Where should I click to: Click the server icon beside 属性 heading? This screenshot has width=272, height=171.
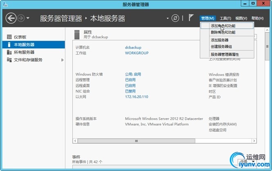[77, 34]
